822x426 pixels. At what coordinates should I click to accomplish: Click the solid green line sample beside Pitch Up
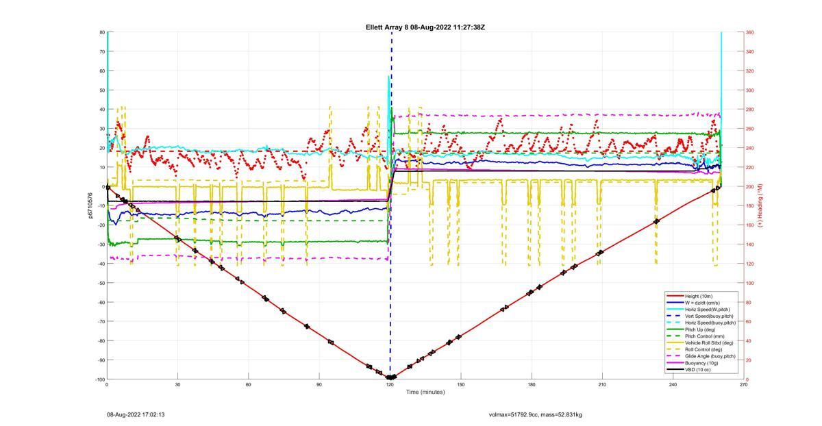(674, 329)
